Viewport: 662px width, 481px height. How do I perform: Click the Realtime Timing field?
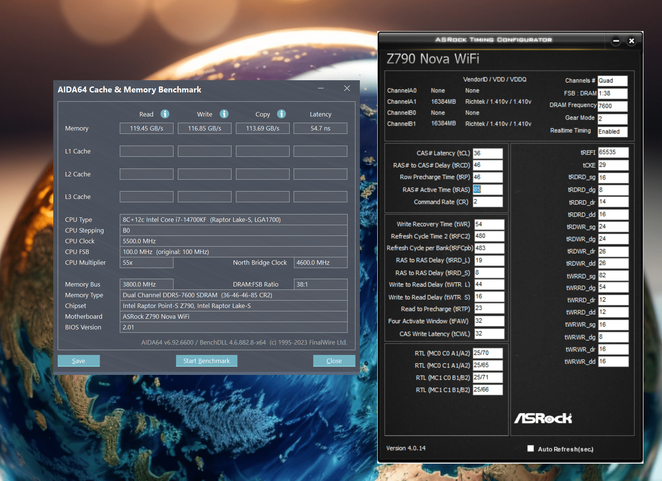click(612, 131)
